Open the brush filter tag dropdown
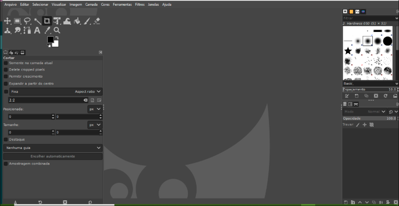 coord(397,18)
